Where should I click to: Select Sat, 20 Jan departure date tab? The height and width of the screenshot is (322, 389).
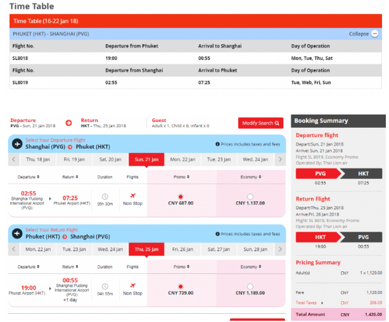[110, 159]
